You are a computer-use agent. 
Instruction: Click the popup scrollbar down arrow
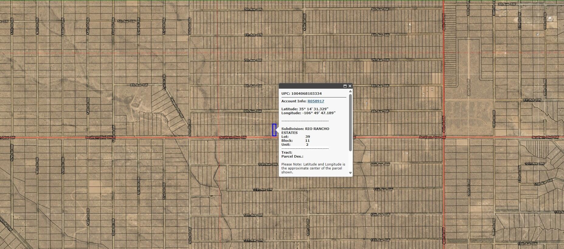350,173
